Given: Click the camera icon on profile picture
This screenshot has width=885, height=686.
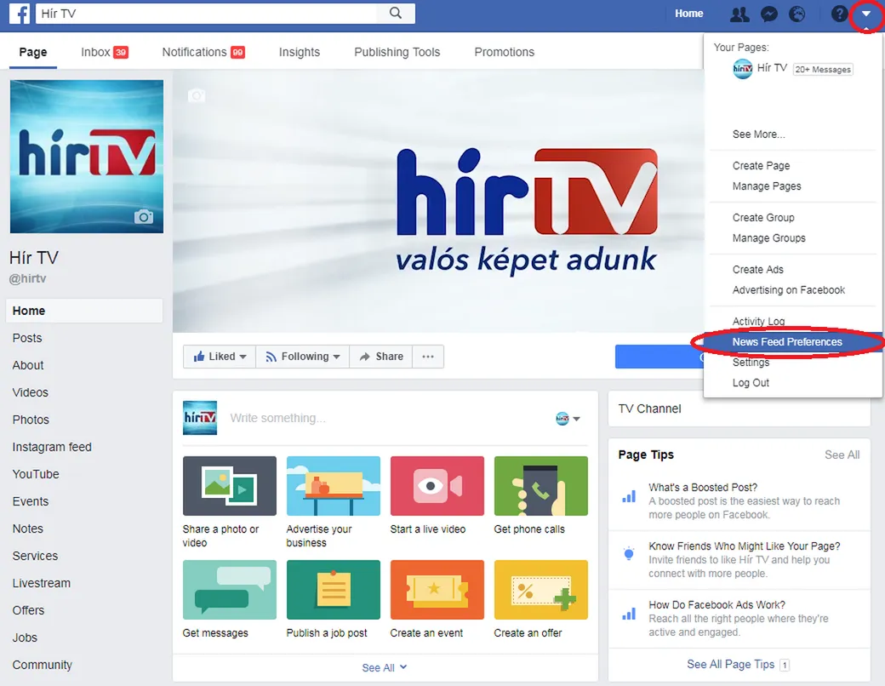Looking at the screenshot, I should tap(144, 217).
